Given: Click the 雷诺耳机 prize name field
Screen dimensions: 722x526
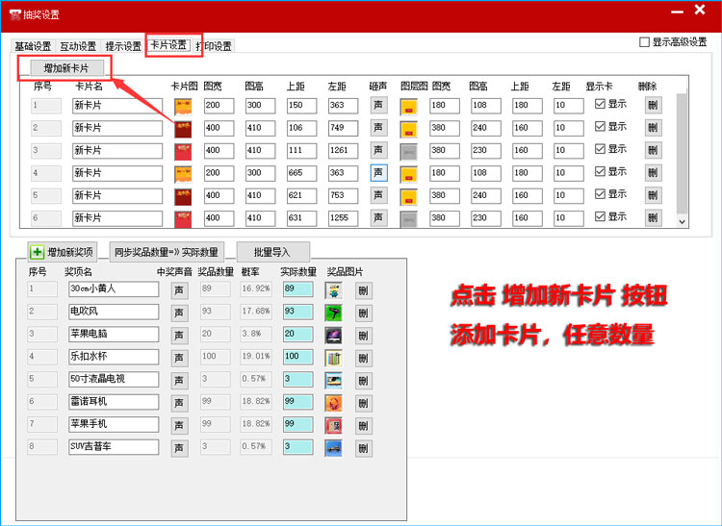Looking at the screenshot, I should (x=113, y=402).
